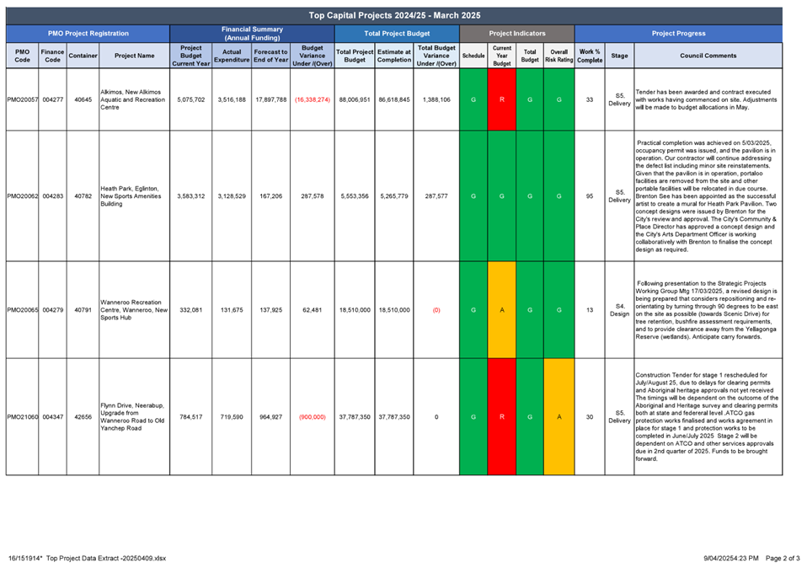Click actual expenditure '3,128,529'
This screenshot has width=807, height=568.
tap(232, 196)
